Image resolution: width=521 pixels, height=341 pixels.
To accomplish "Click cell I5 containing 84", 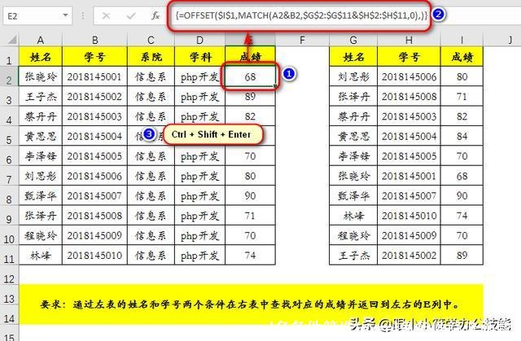I will click(x=462, y=136).
